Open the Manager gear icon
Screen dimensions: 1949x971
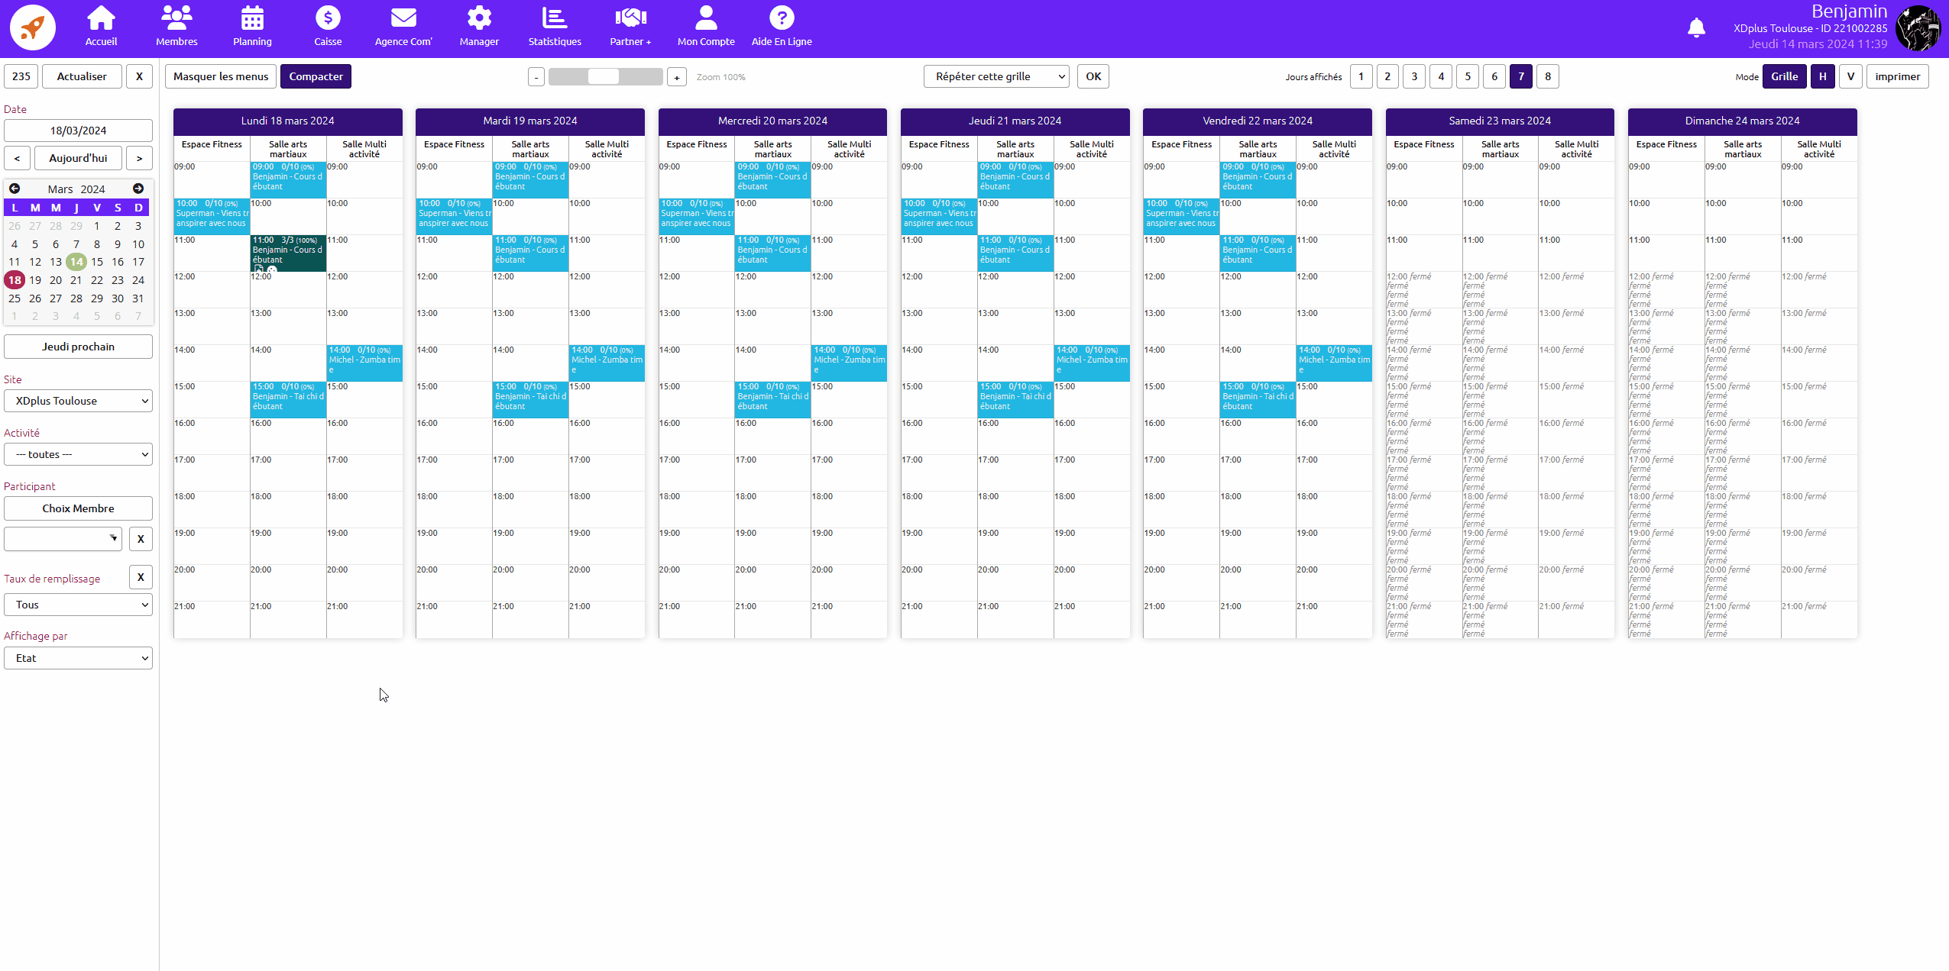[x=479, y=18]
